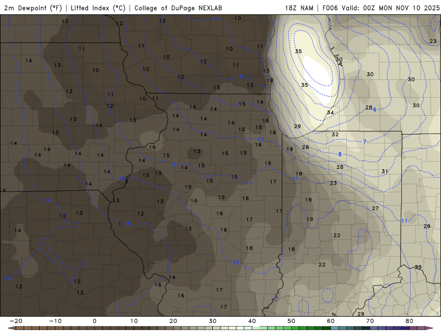441x331 pixels.
Task: Click the '18Z NAM' model run label
Action: [299, 8]
